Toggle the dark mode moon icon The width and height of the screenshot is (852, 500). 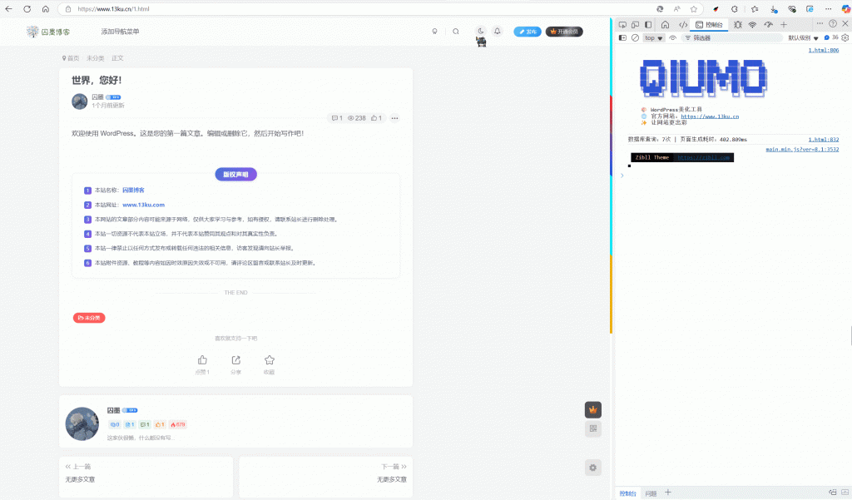480,32
